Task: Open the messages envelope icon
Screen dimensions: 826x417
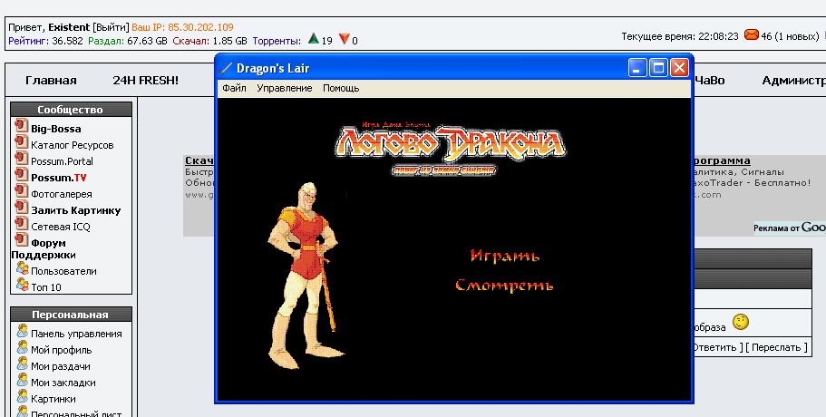Action: coord(752,35)
